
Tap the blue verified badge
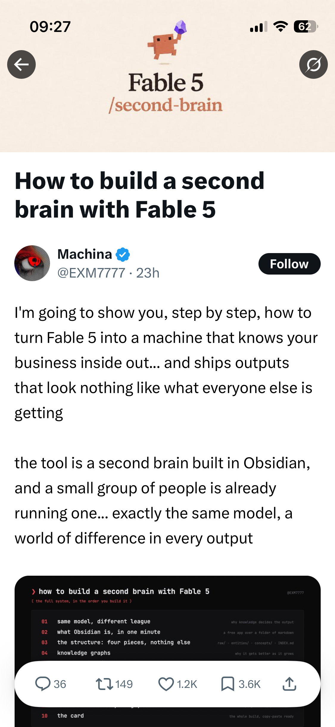pos(123,255)
